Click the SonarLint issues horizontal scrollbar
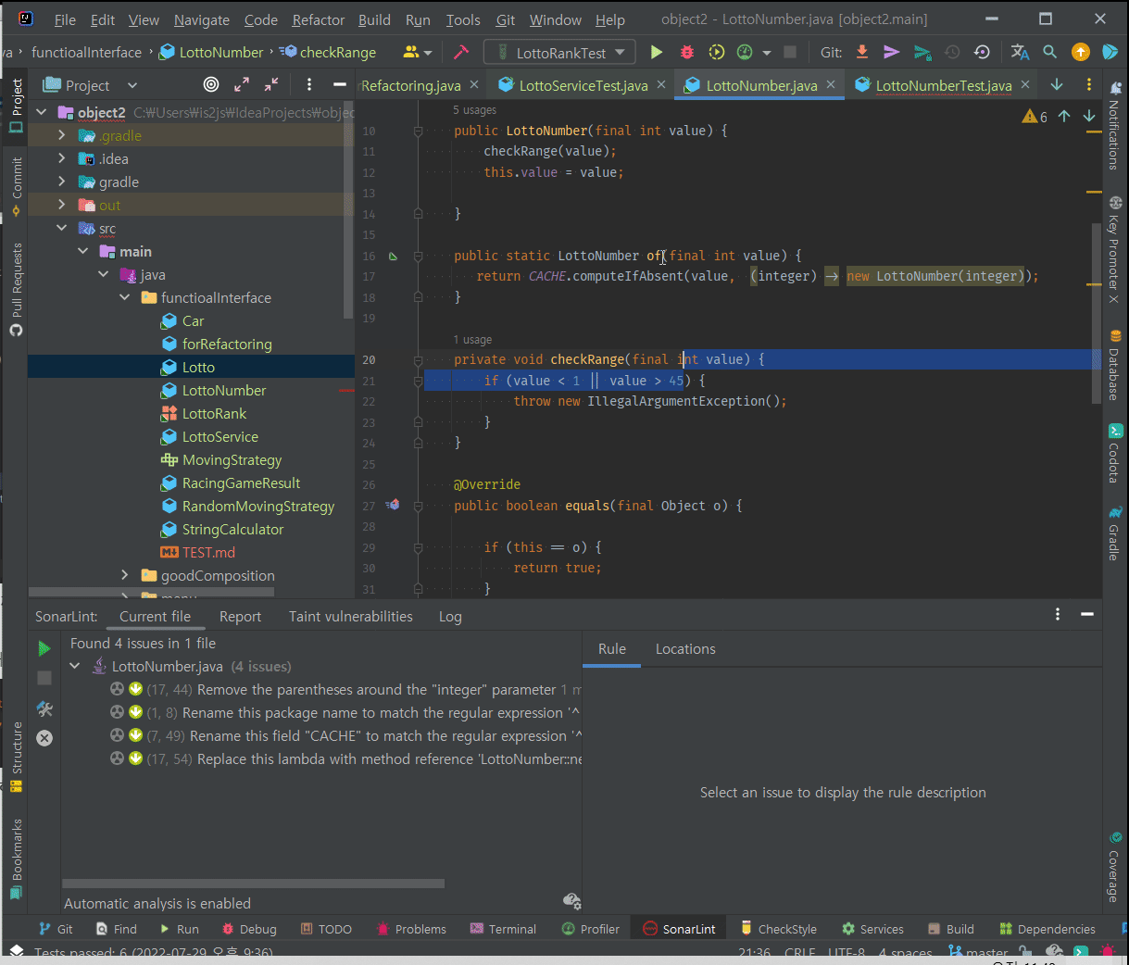The height and width of the screenshot is (965, 1129). [x=253, y=884]
